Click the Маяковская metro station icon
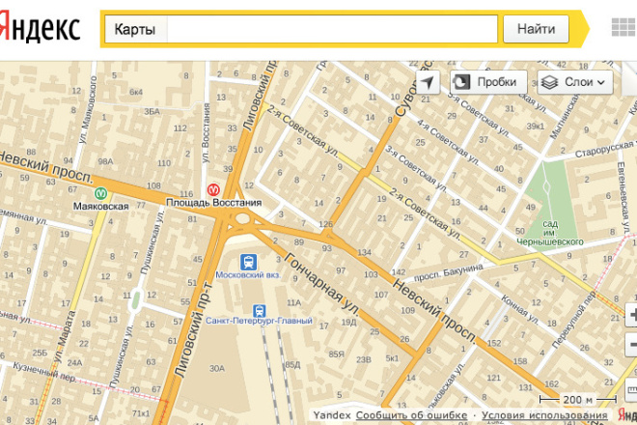The width and height of the screenshot is (637, 425). 100,191
